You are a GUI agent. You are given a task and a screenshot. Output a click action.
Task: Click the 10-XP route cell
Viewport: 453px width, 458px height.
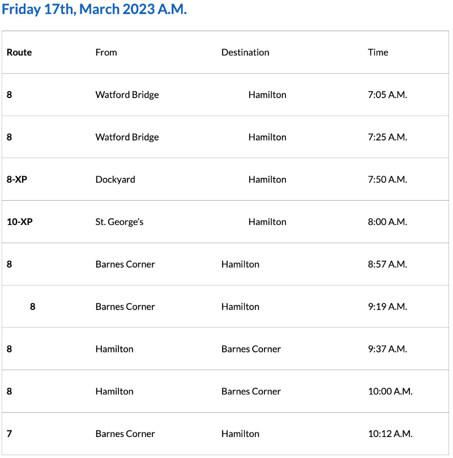20,222
